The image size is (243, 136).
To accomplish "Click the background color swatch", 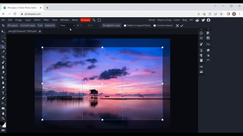I will click(x=5, y=126).
